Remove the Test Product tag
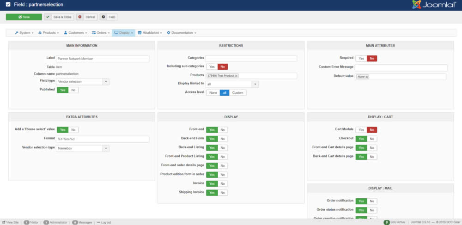Screen dimensions: 462x225 point(236,76)
